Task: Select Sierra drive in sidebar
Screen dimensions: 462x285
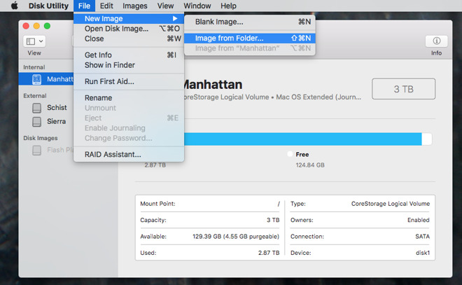Action: pyautogui.click(x=56, y=121)
